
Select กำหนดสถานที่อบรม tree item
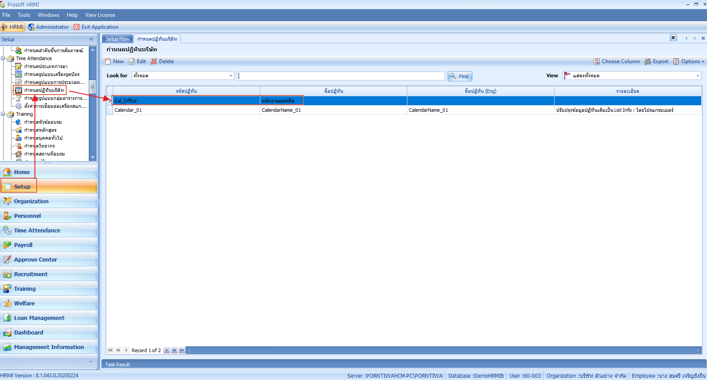coord(44,154)
